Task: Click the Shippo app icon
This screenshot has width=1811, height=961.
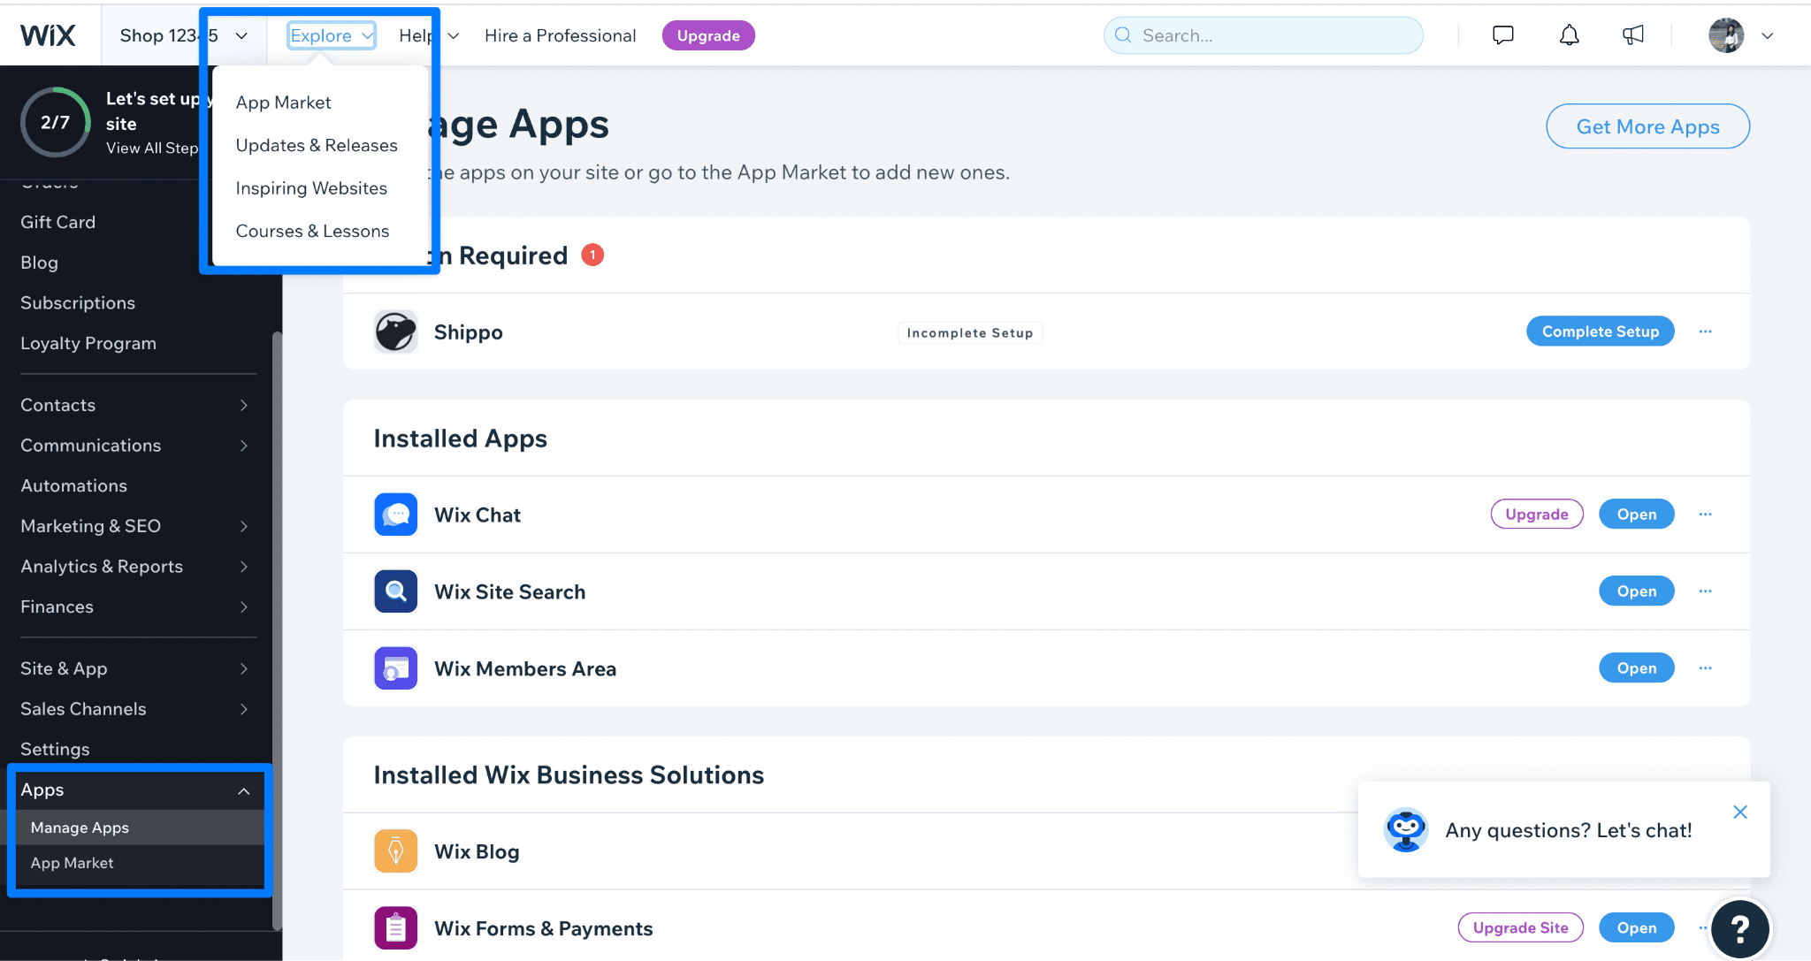Action: tap(395, 332)
